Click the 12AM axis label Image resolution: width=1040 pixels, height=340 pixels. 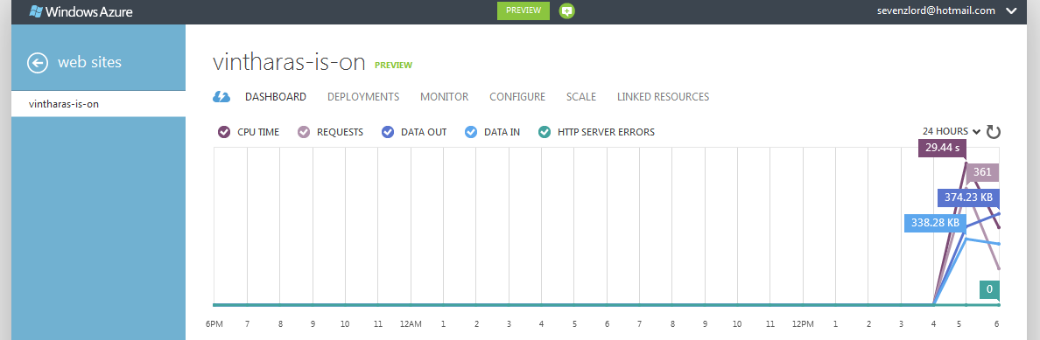[x=411, y=324]
